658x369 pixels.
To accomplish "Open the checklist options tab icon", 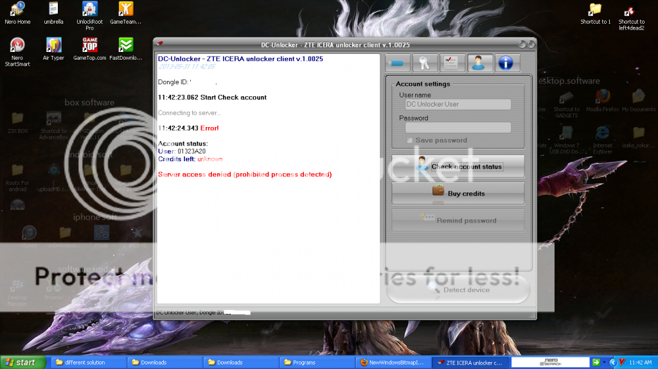I will click(453, 62).
